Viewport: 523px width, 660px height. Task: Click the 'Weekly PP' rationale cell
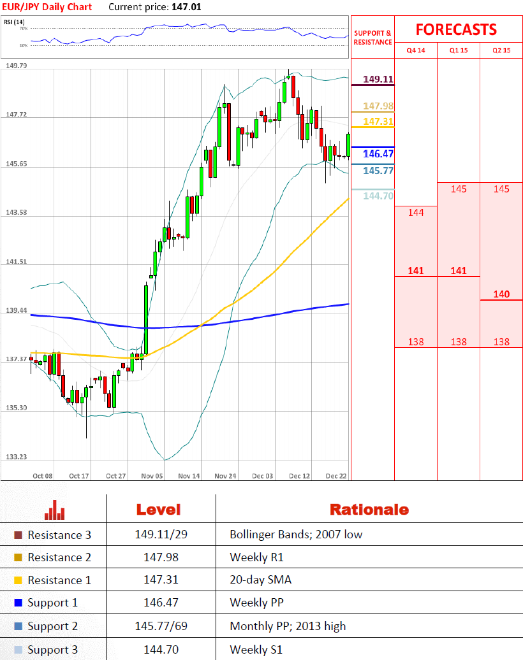pyautogui.click(x=256, y=603)
